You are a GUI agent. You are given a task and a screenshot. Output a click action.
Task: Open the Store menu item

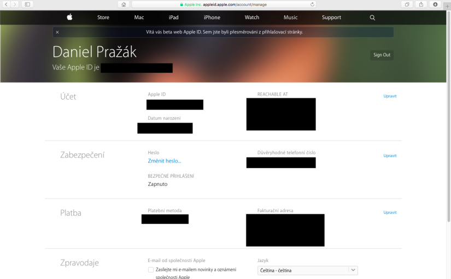[x=103, y=18]
